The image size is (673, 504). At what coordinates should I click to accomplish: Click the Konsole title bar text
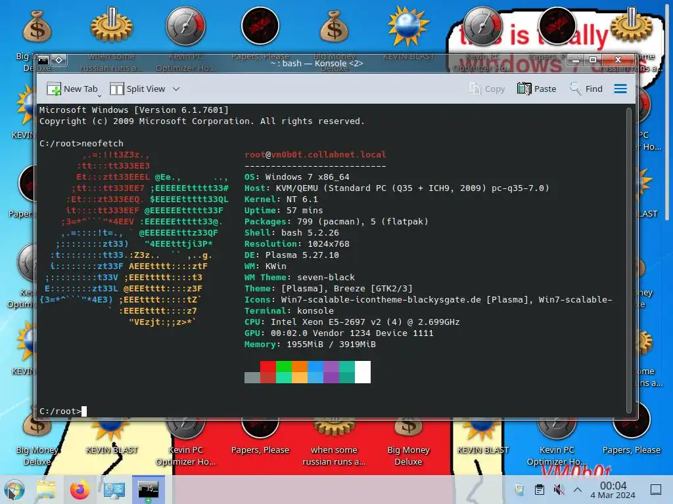click(x=317, y=63)
